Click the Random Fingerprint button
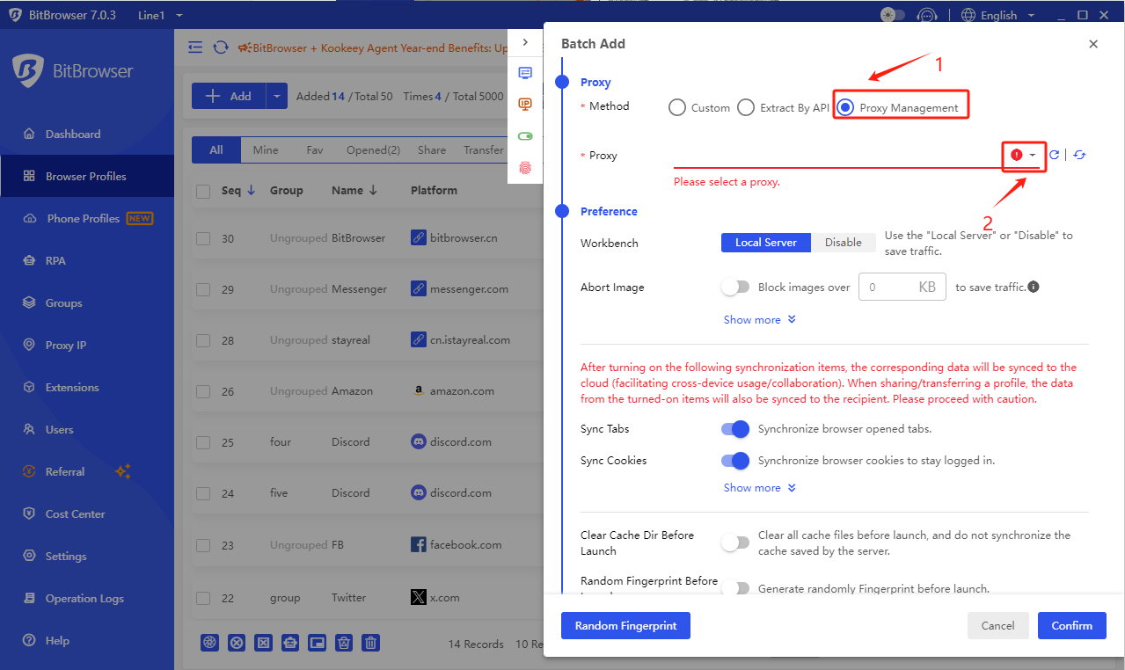Image resolution: width=1125 pixels, height=670 pixels. 625,626
